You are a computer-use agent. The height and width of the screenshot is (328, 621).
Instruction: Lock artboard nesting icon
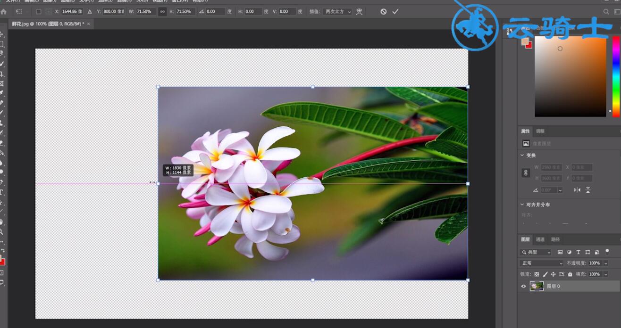point(562,274)
